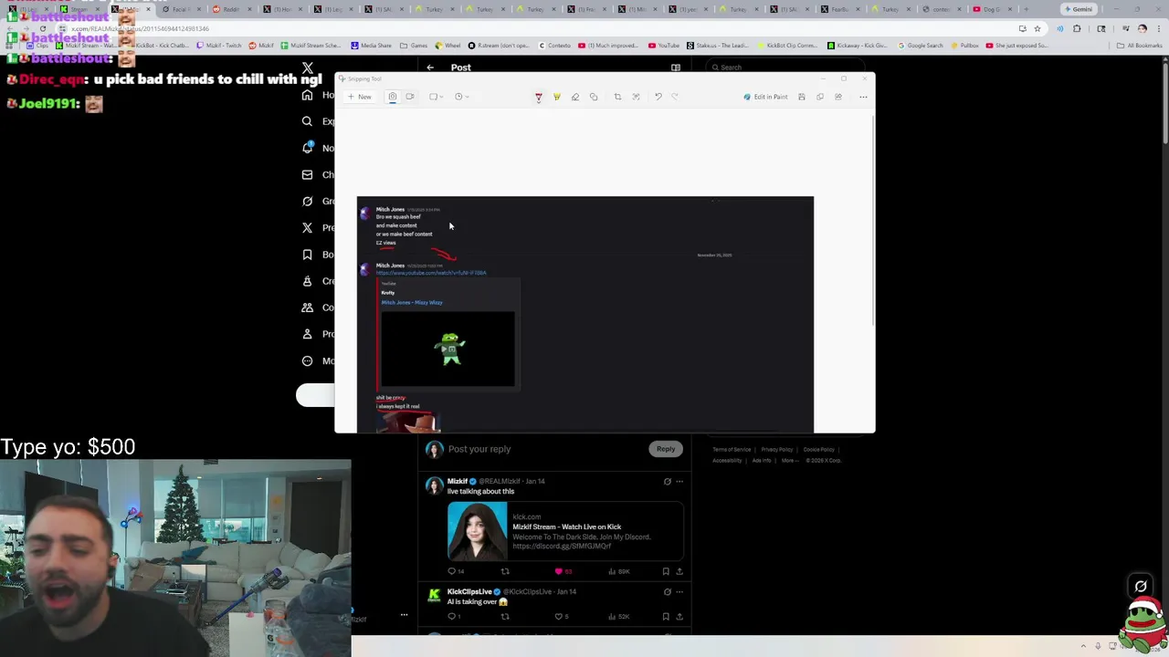Click Edit in Paint
This screenshot has height=657, width=1169.
[765, 97]
